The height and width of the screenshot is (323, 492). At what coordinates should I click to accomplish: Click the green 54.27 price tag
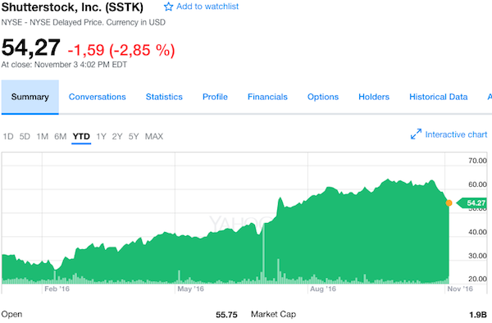click(x=471, y=202)
